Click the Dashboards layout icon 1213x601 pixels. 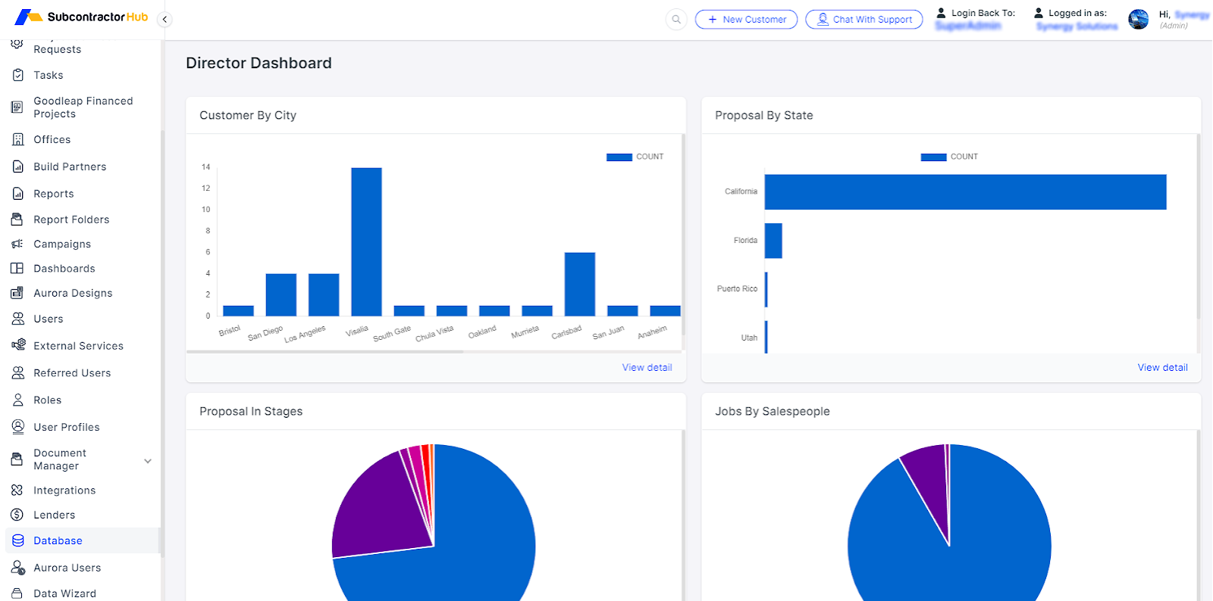[17, 268]
